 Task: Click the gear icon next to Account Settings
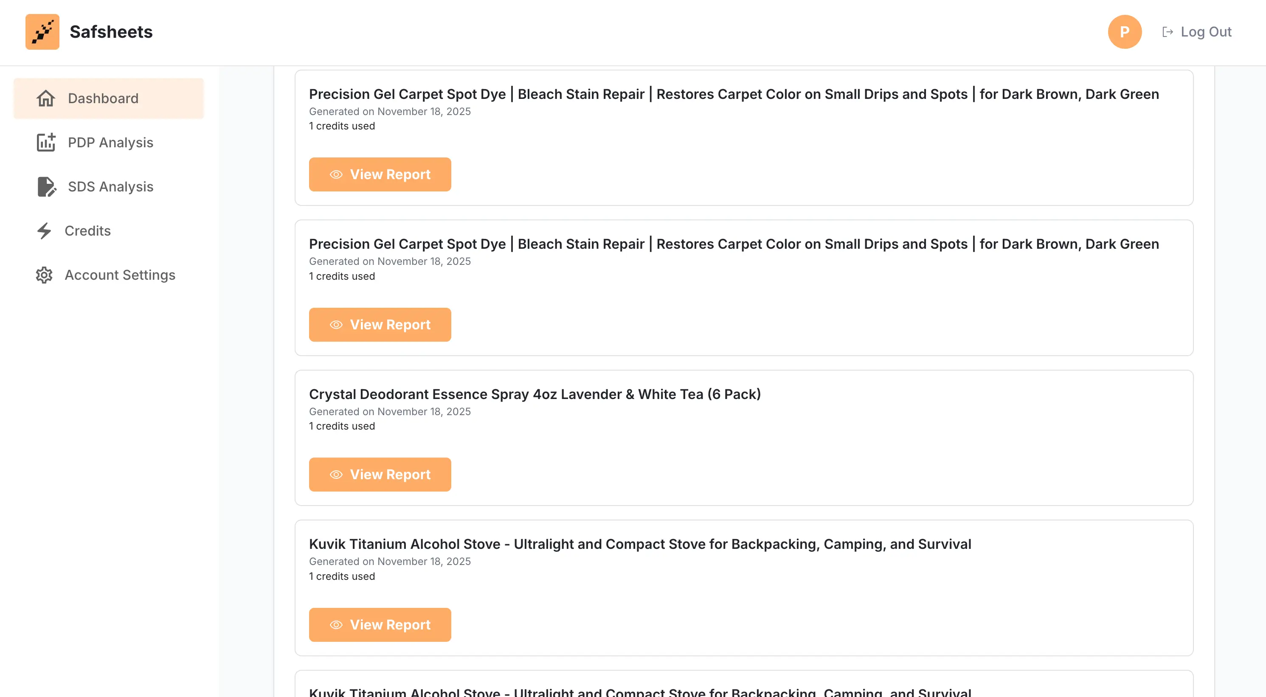pyautogui.click(x=44, y=275)
